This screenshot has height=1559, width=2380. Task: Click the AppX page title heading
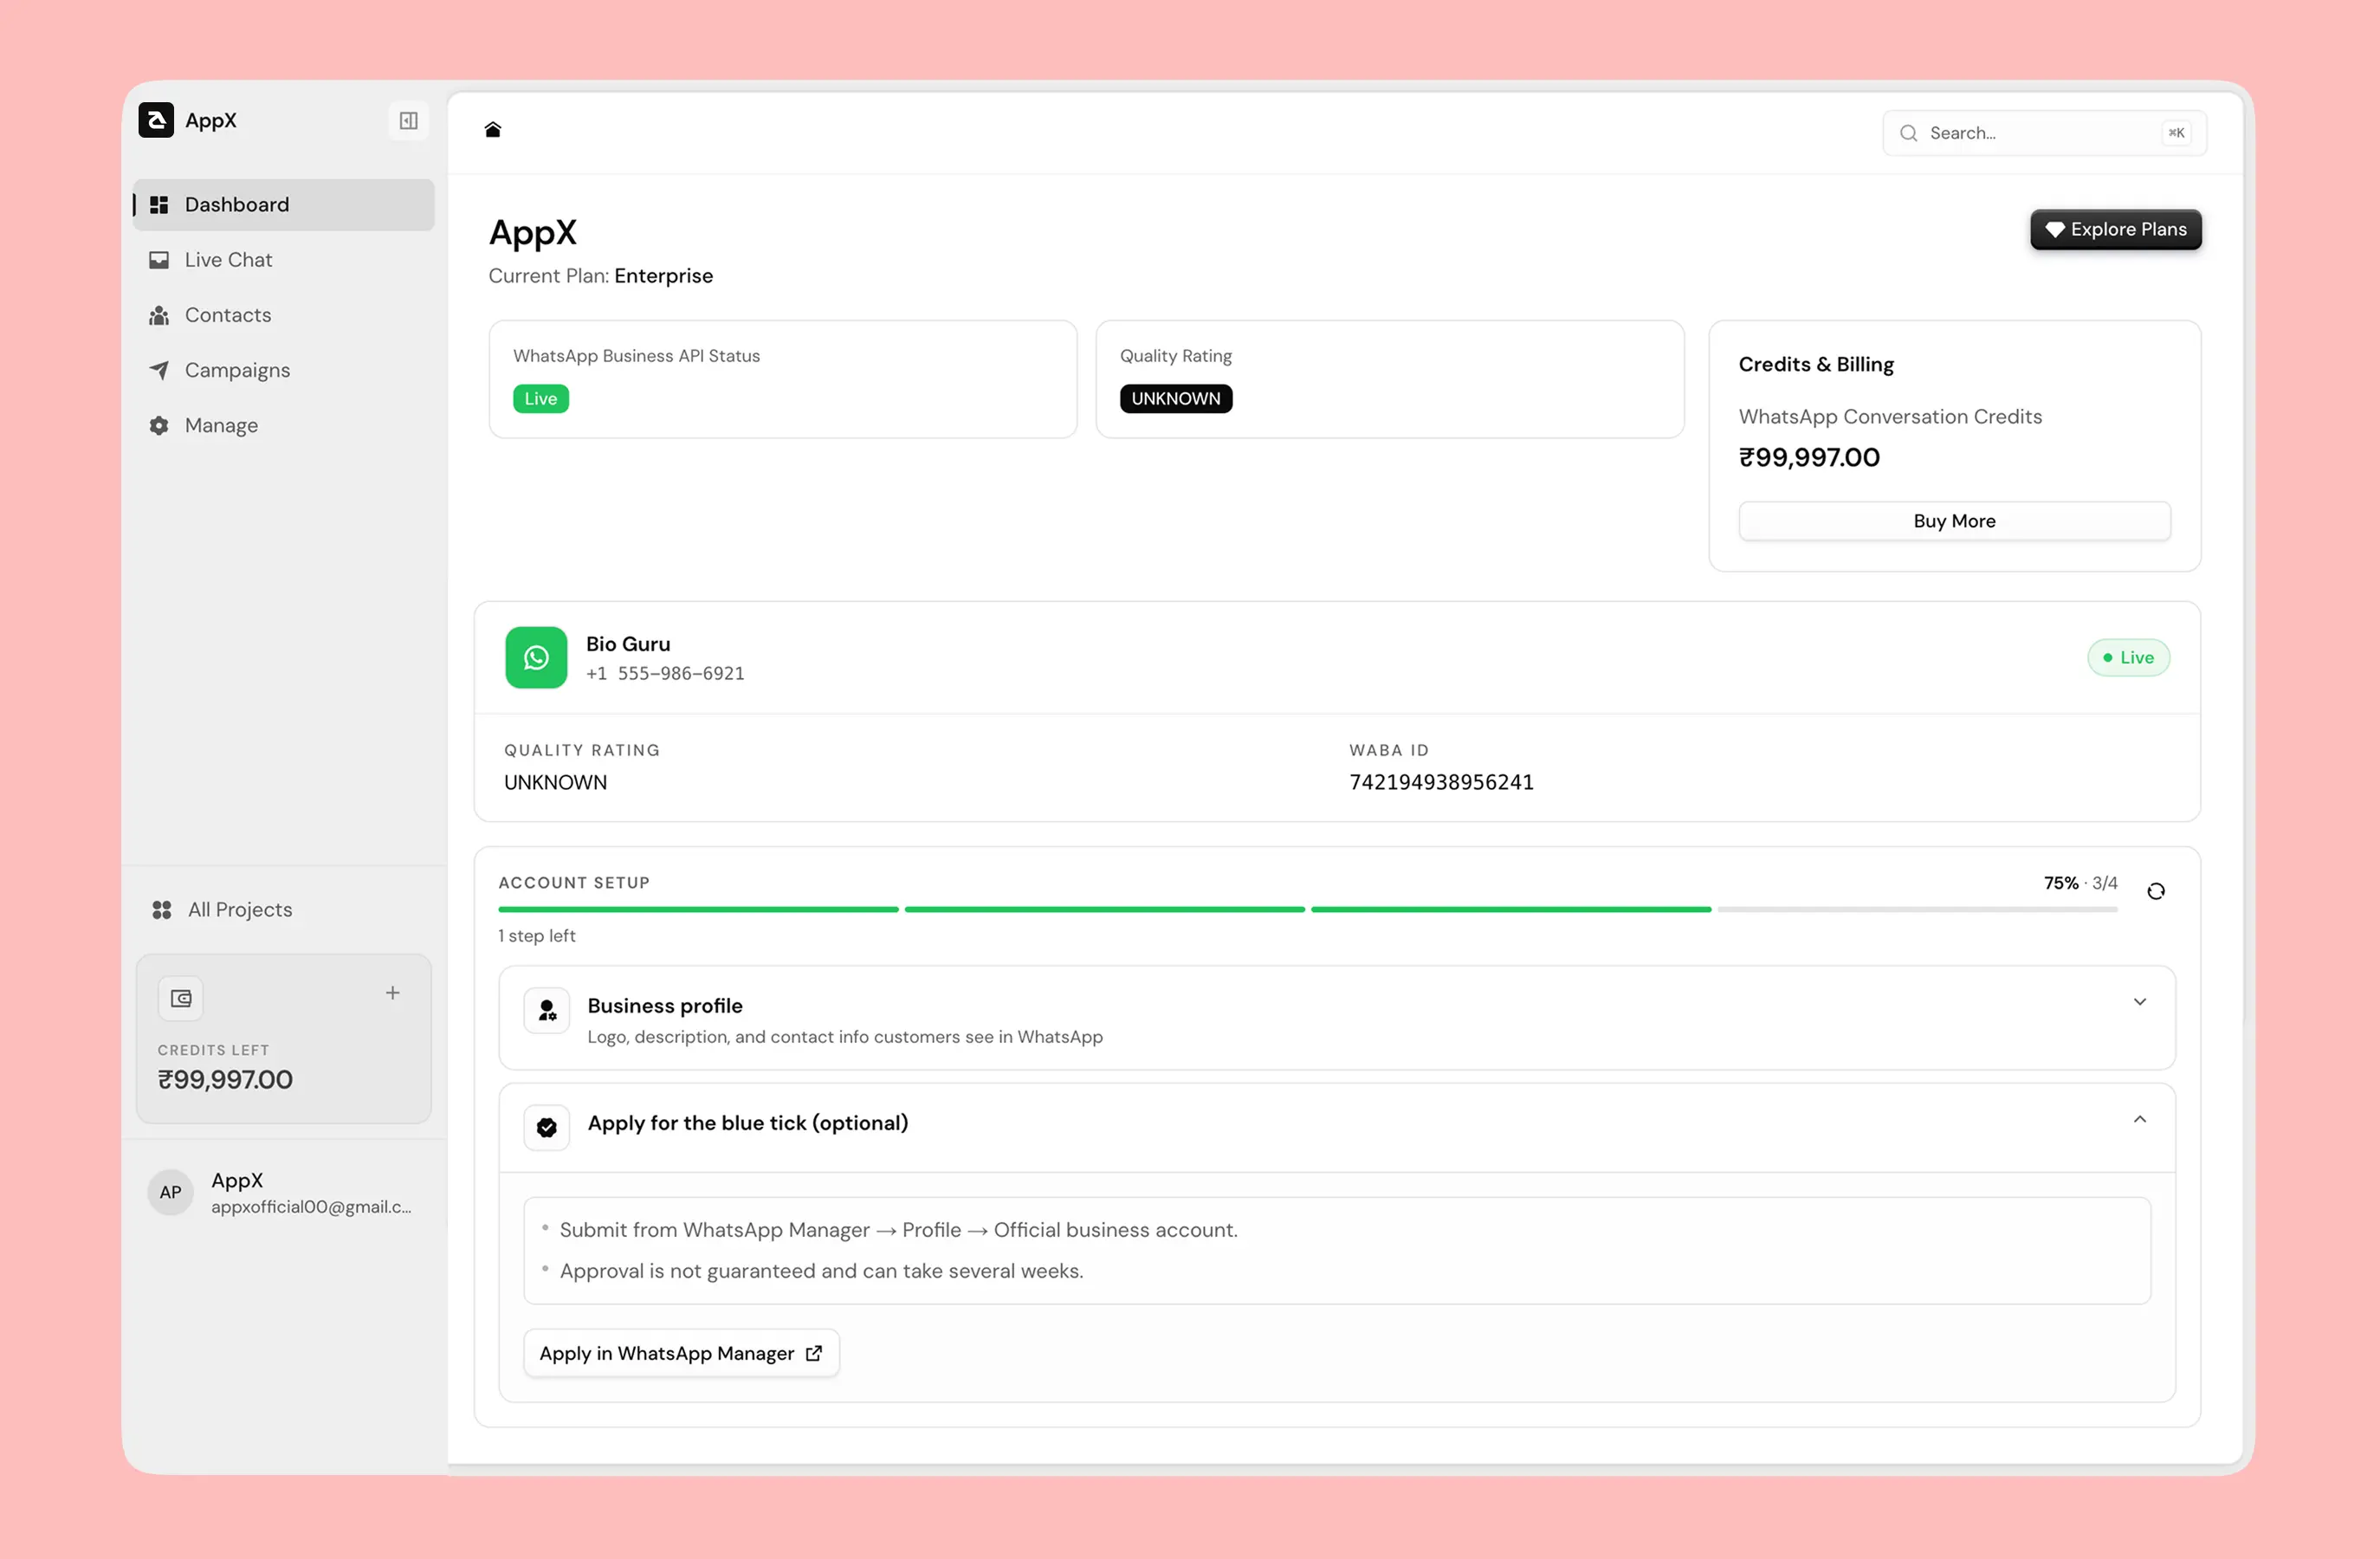coord(533,233)
